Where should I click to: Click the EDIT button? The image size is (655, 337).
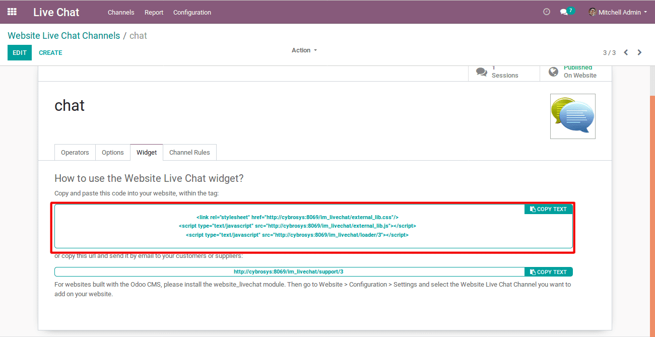[x=20, y=52]
